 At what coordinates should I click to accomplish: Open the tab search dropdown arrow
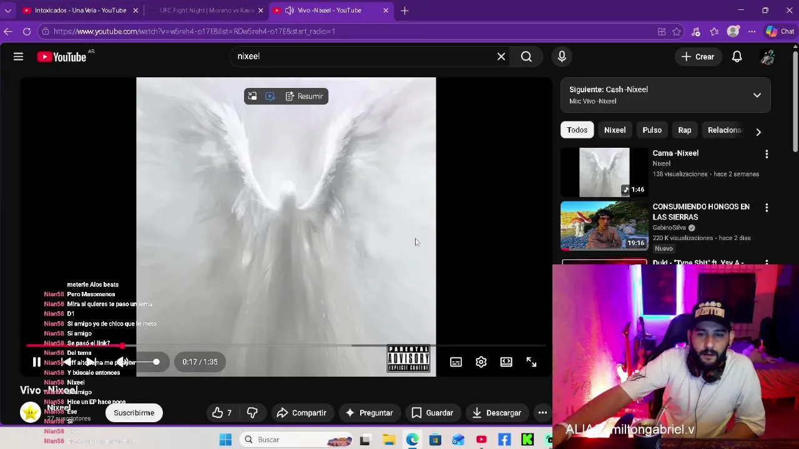coord(8,11)
